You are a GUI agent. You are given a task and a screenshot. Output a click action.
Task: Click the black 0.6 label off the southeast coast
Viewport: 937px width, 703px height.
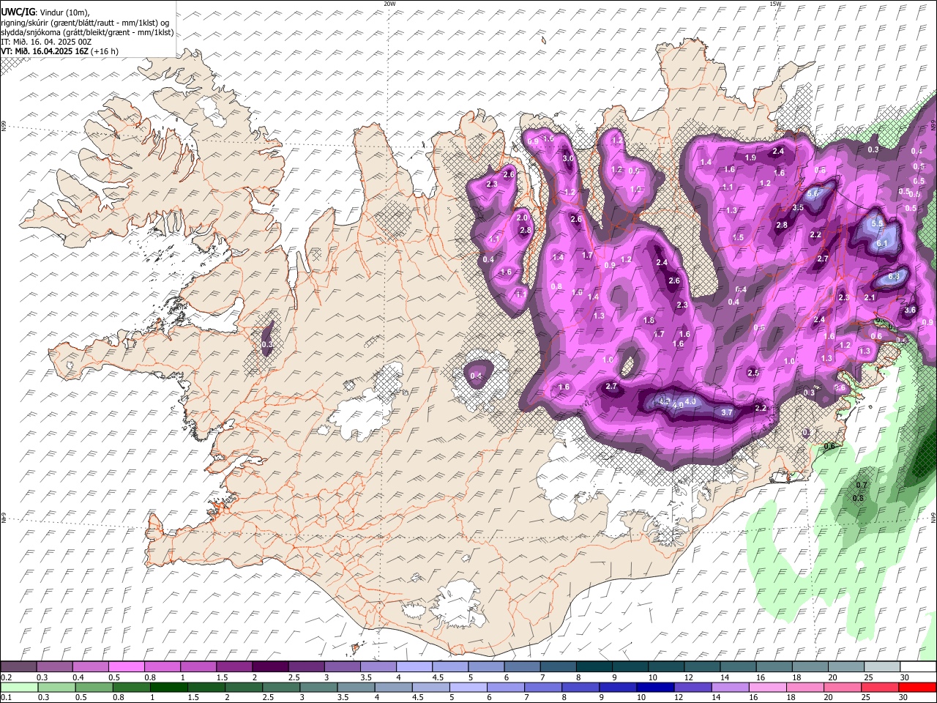[x=829, y=447]
